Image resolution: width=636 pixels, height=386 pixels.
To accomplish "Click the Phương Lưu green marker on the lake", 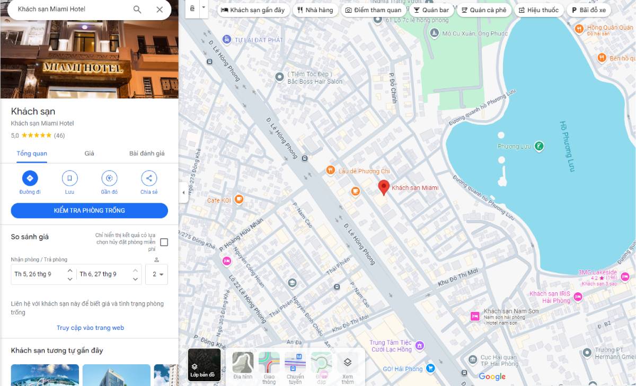I will coord(539,146).
